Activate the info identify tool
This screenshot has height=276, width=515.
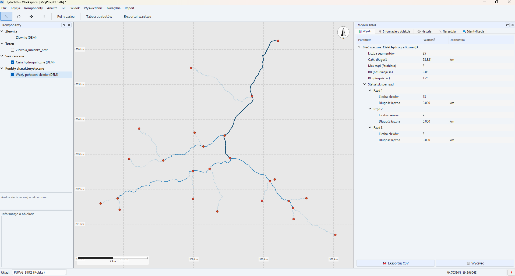coord(44,16)
